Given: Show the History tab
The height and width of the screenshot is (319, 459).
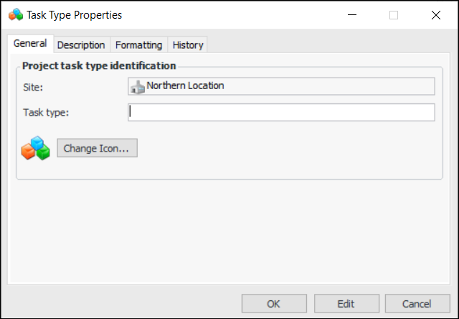Looking at the screenshot, I should (188, 45).
